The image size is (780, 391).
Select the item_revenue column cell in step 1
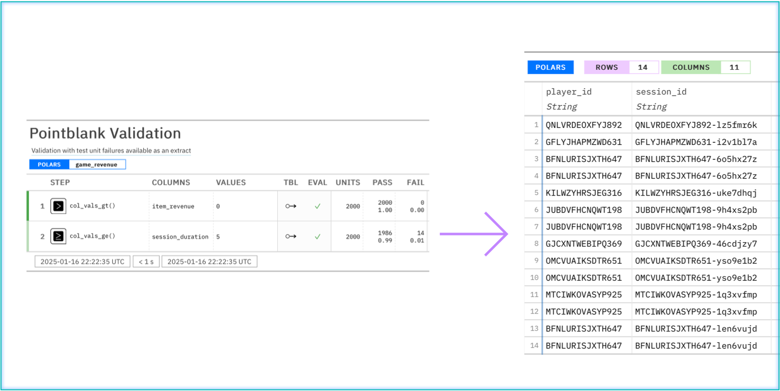pyautogui.click(x=173, y=207)
